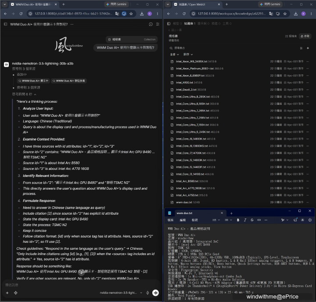Open tab search chevron in left browser

click(x=5, y=4)
